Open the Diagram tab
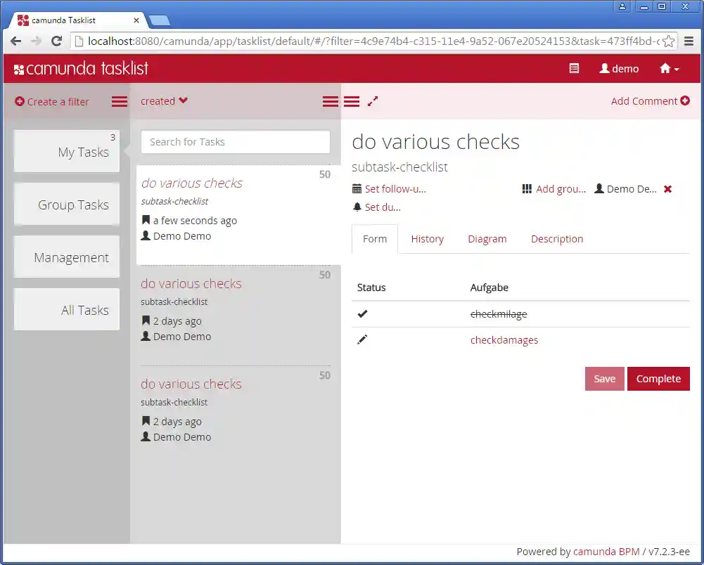 click(x=487, y=239)
